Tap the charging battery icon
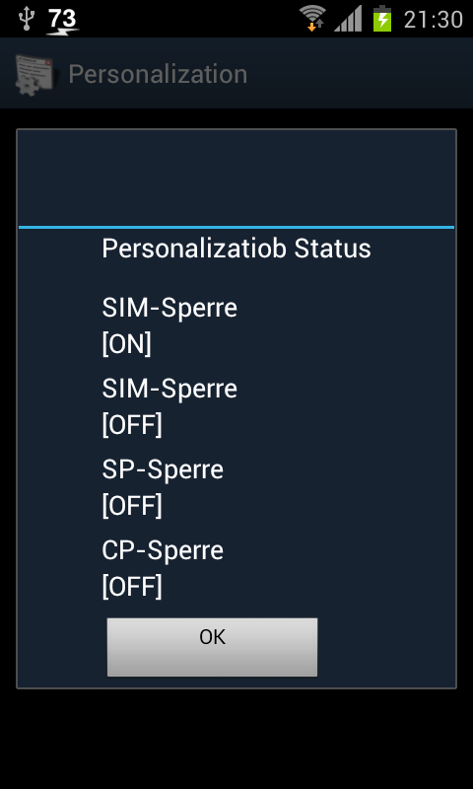This screenshot has width=473, height=789. coord(382,19)
